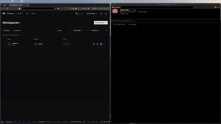
Task: Click the docker template name
Action: click(x=40, y=44)
